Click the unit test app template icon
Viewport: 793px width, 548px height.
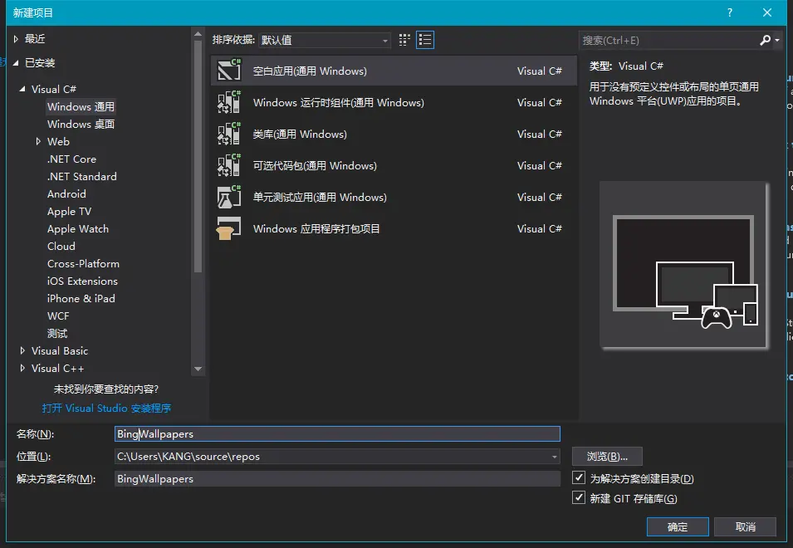(x=229, y=197)
